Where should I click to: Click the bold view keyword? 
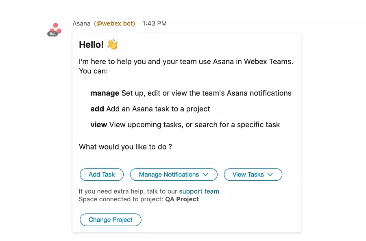coord(99,125)
